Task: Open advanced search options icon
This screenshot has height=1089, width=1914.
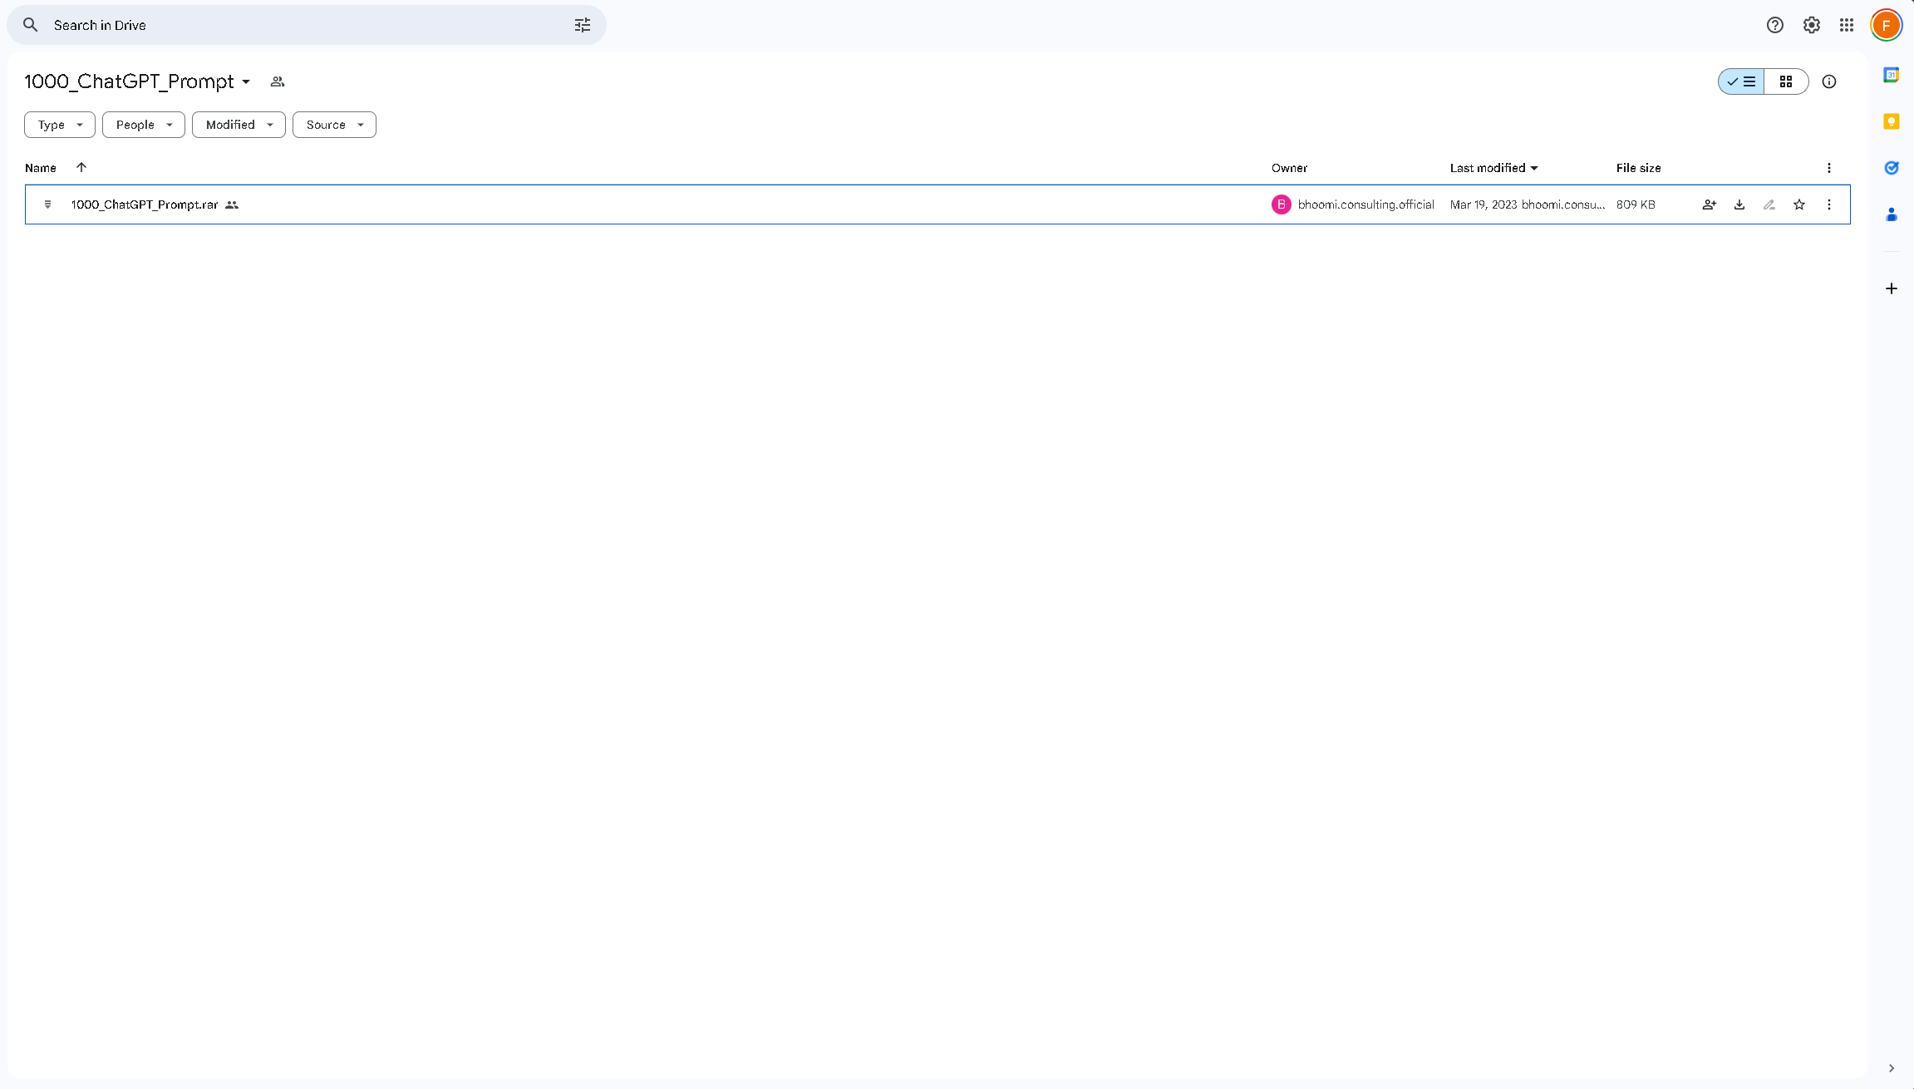Action: click(583, 25)
